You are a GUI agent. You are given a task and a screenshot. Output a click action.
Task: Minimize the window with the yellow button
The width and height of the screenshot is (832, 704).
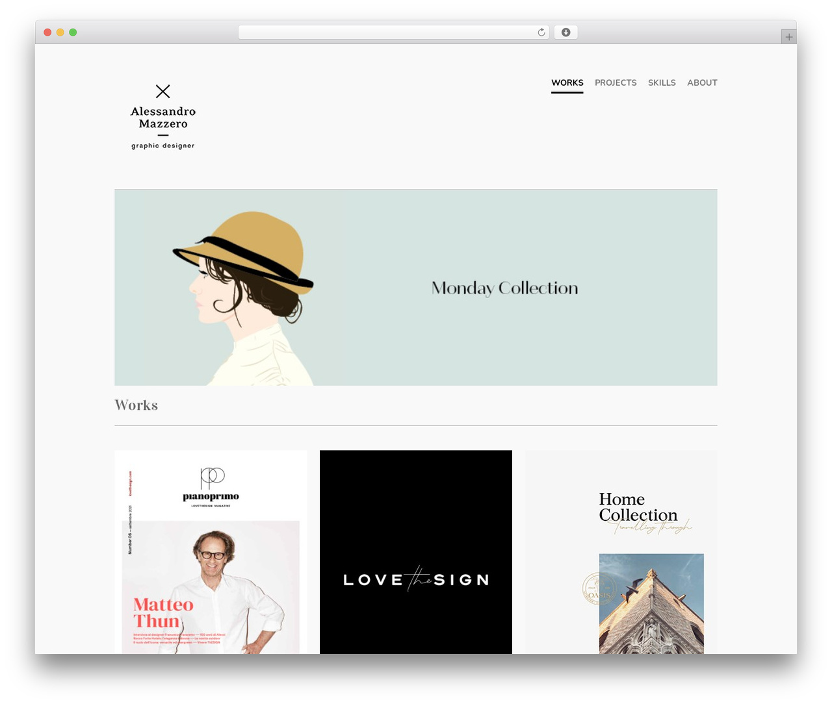60,32
